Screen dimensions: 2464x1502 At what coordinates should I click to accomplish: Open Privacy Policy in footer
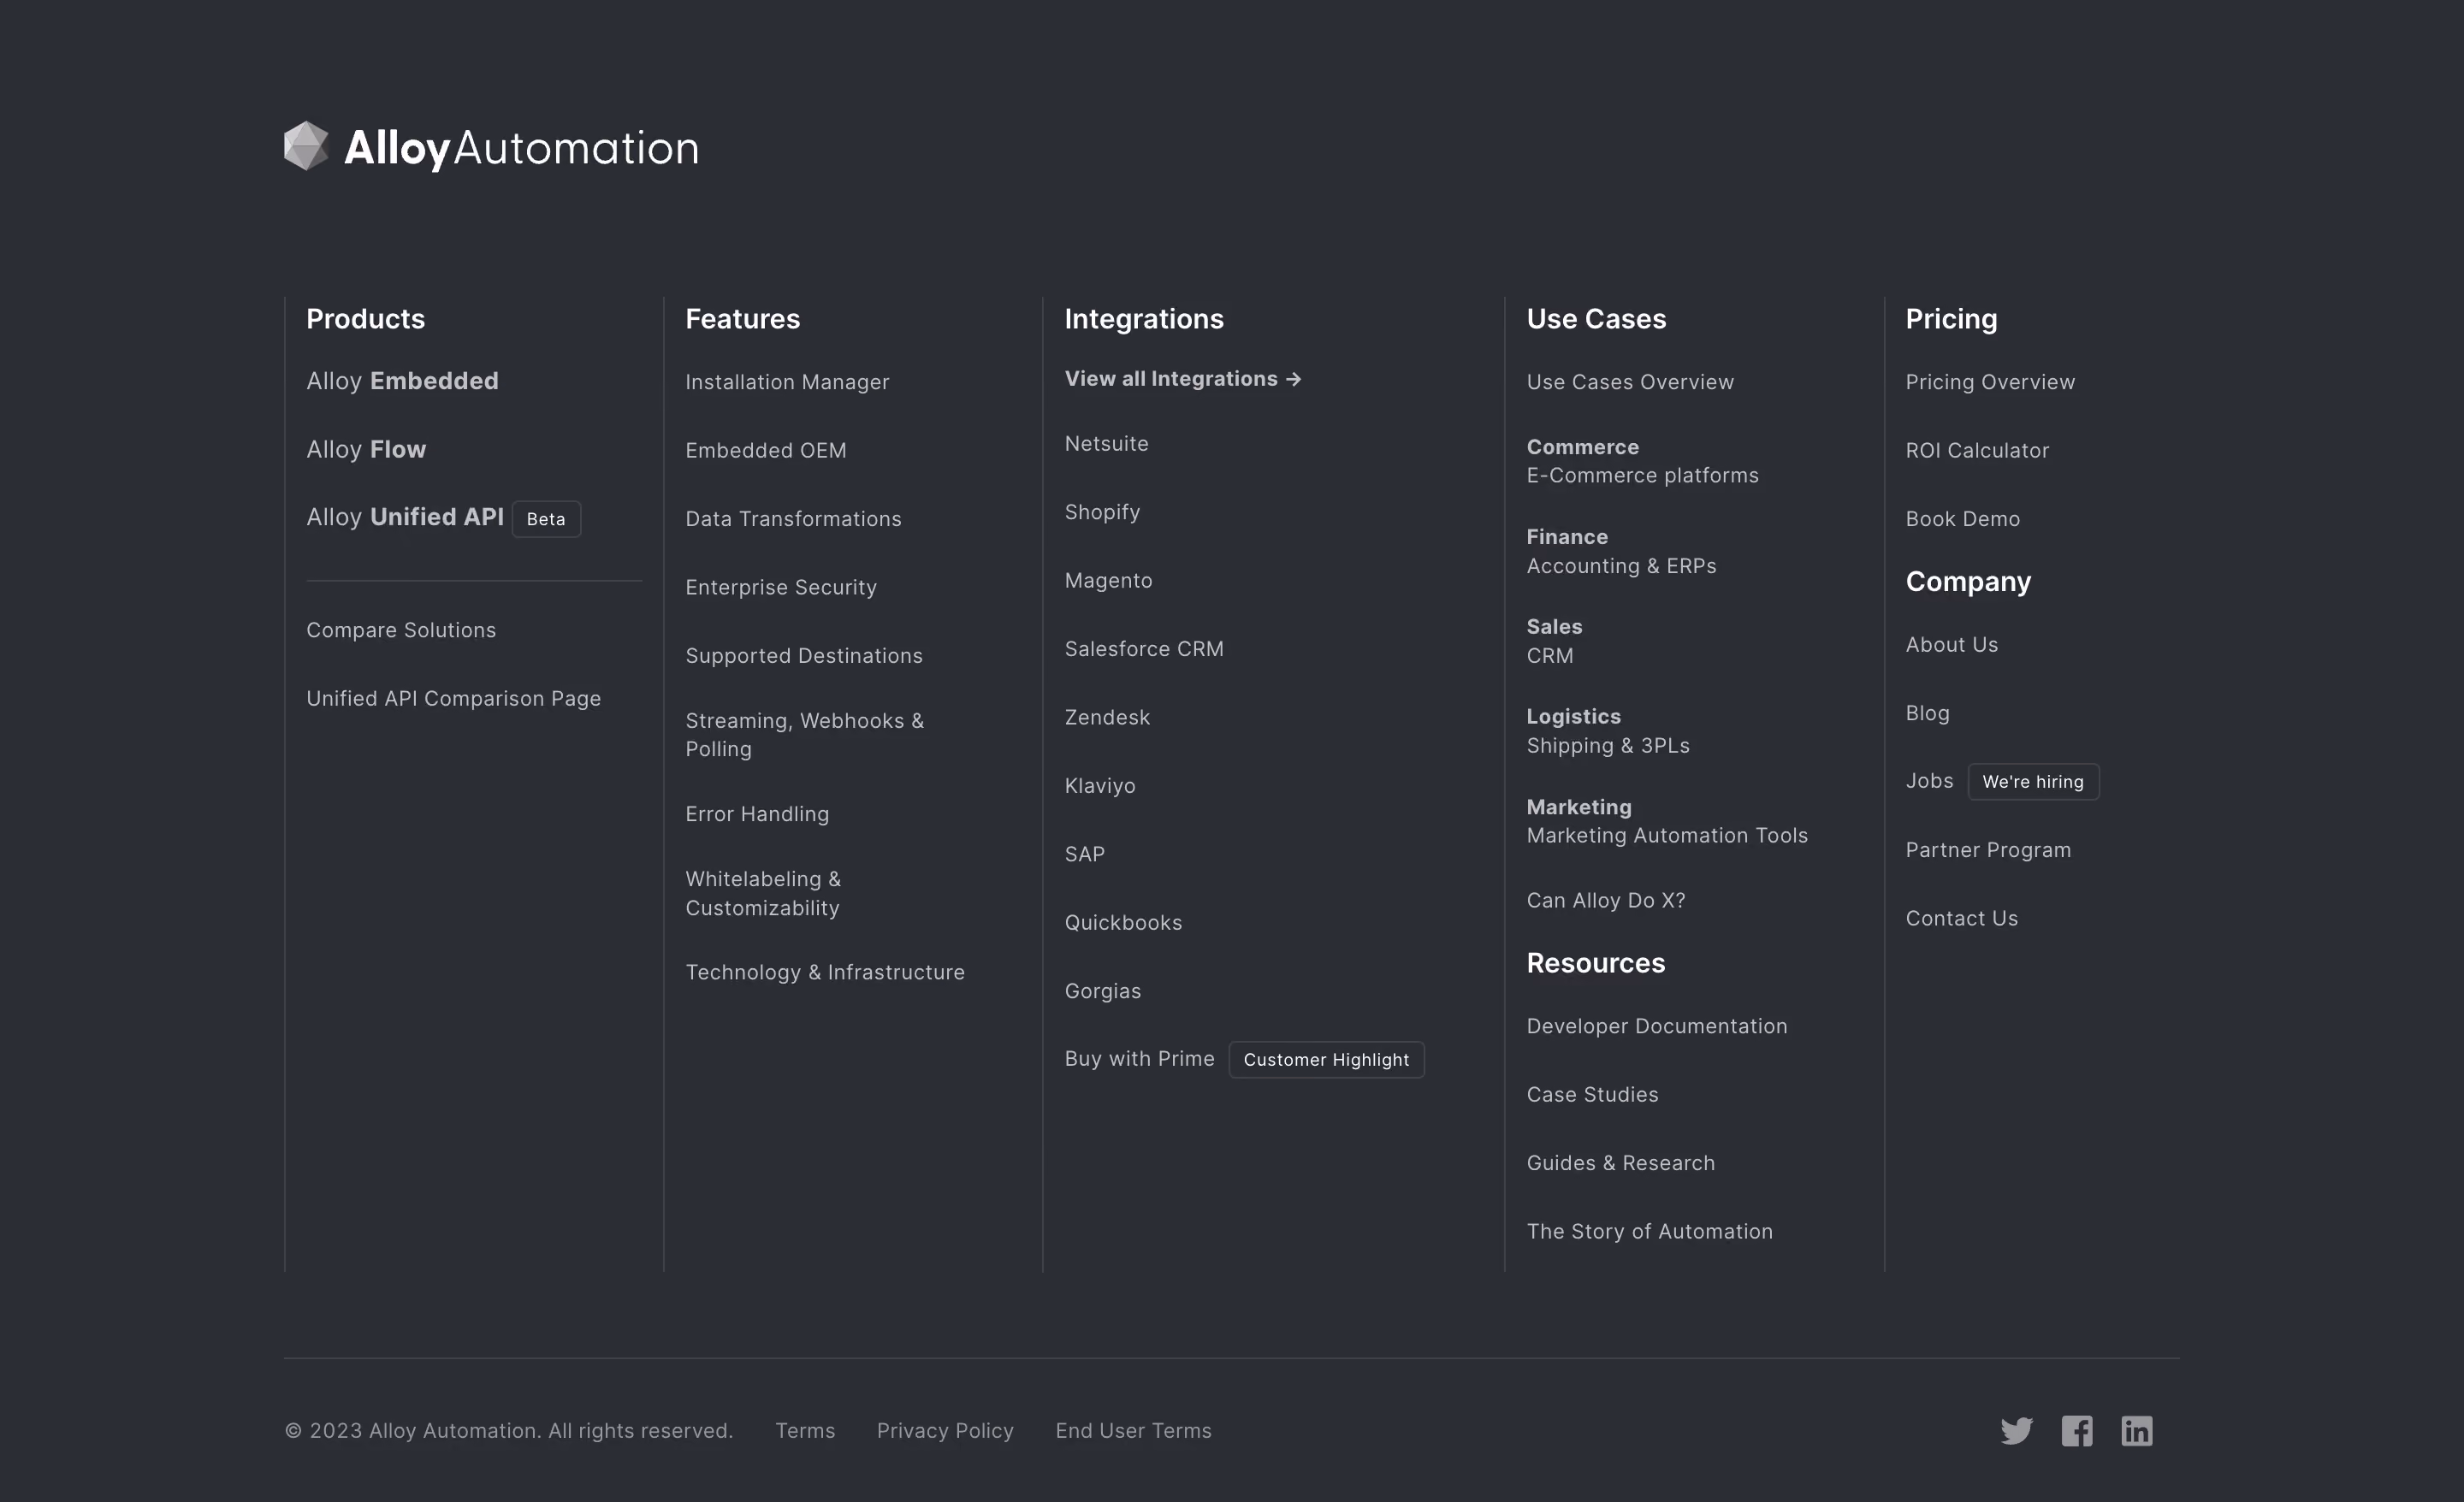(x=945, y=1431)
